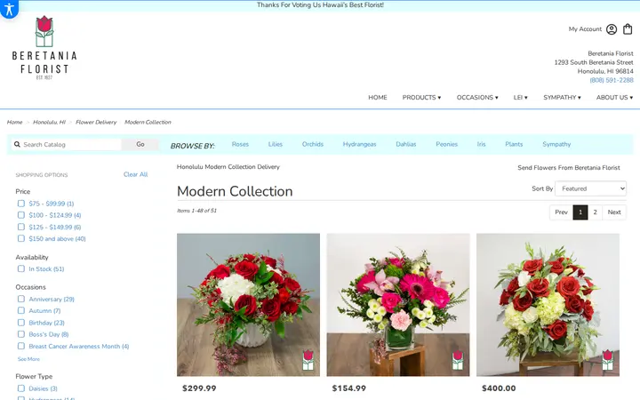This screenshot has height=400, width=640.
Task: Enable the In Stock availability filter
Action: 21,268
